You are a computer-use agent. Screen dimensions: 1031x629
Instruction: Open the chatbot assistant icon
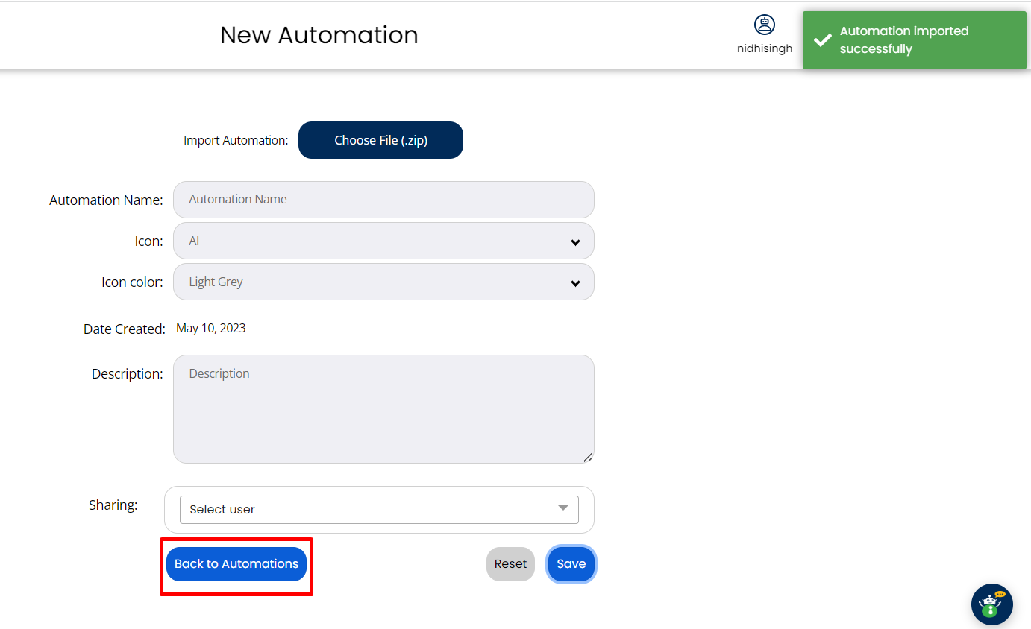coord(991,604)
